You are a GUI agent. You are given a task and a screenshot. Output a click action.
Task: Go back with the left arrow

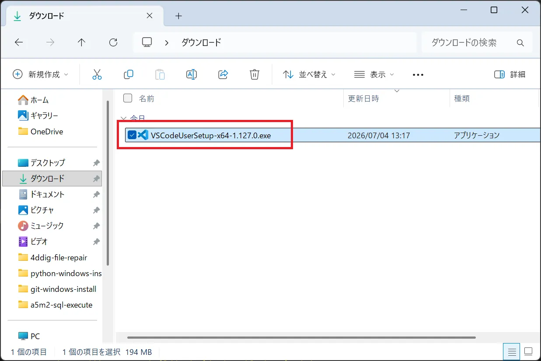click(x=19, y=42)
